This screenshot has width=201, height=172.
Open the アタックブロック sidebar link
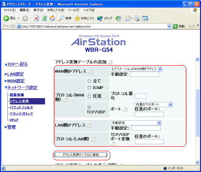pyautogui.click(x=21, y=114)
